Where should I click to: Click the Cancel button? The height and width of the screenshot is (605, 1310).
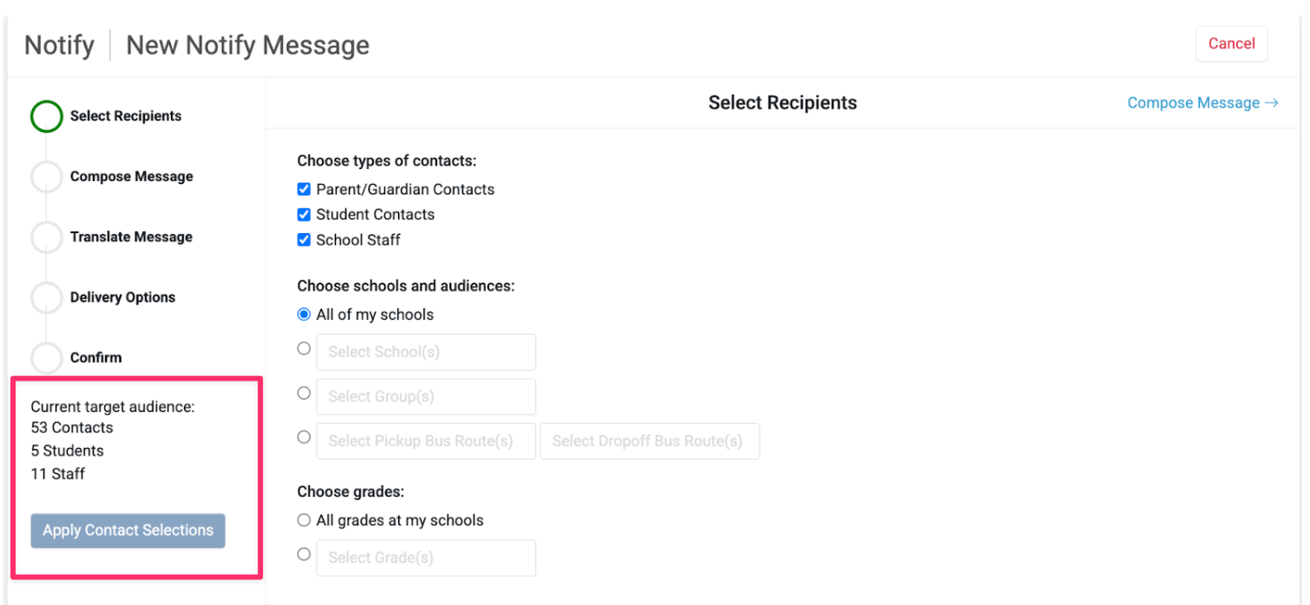[x=1231, y=43]
